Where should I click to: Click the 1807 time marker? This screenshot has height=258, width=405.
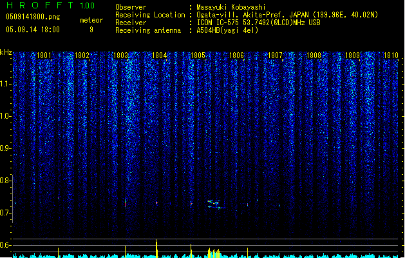tap(275, 55)
